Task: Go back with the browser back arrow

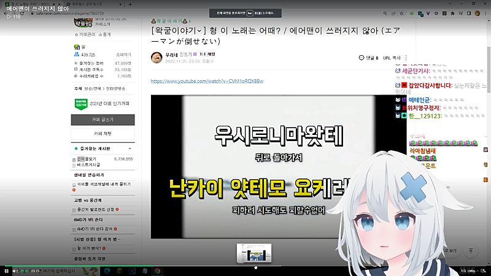Action: coord(6,13)
